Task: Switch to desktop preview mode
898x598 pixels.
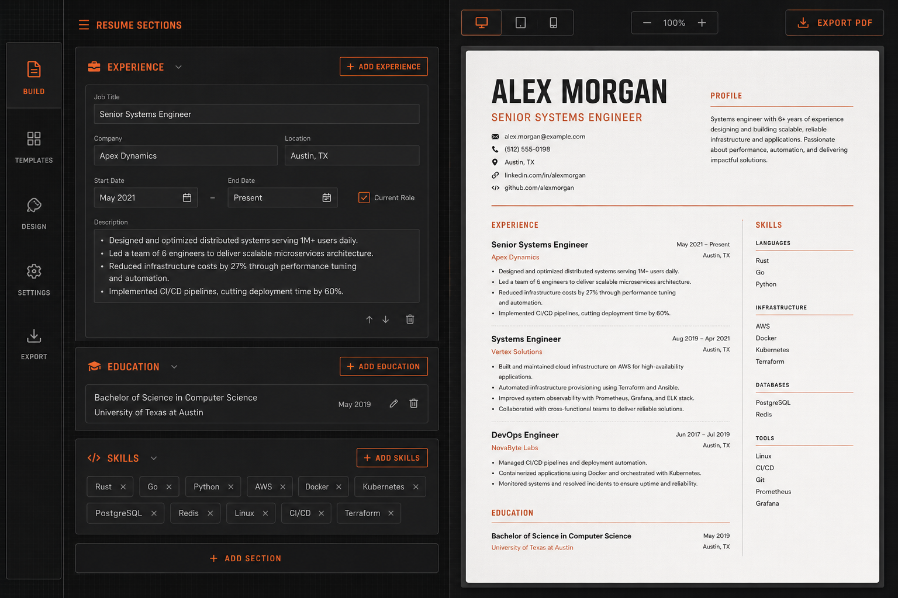Action: point(481,23)
